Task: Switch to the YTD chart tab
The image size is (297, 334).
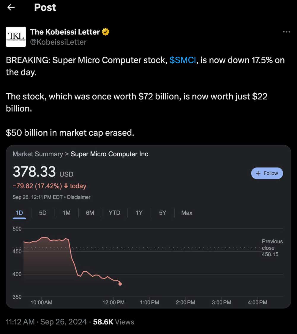Action: tap(114, 213)
